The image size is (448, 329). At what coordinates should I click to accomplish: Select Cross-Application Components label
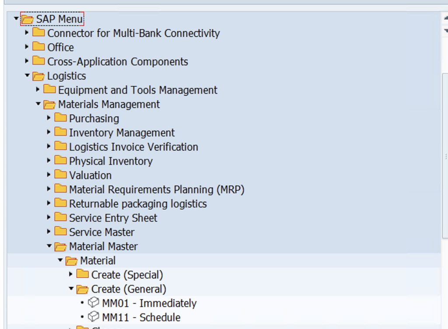pos(118,62)
